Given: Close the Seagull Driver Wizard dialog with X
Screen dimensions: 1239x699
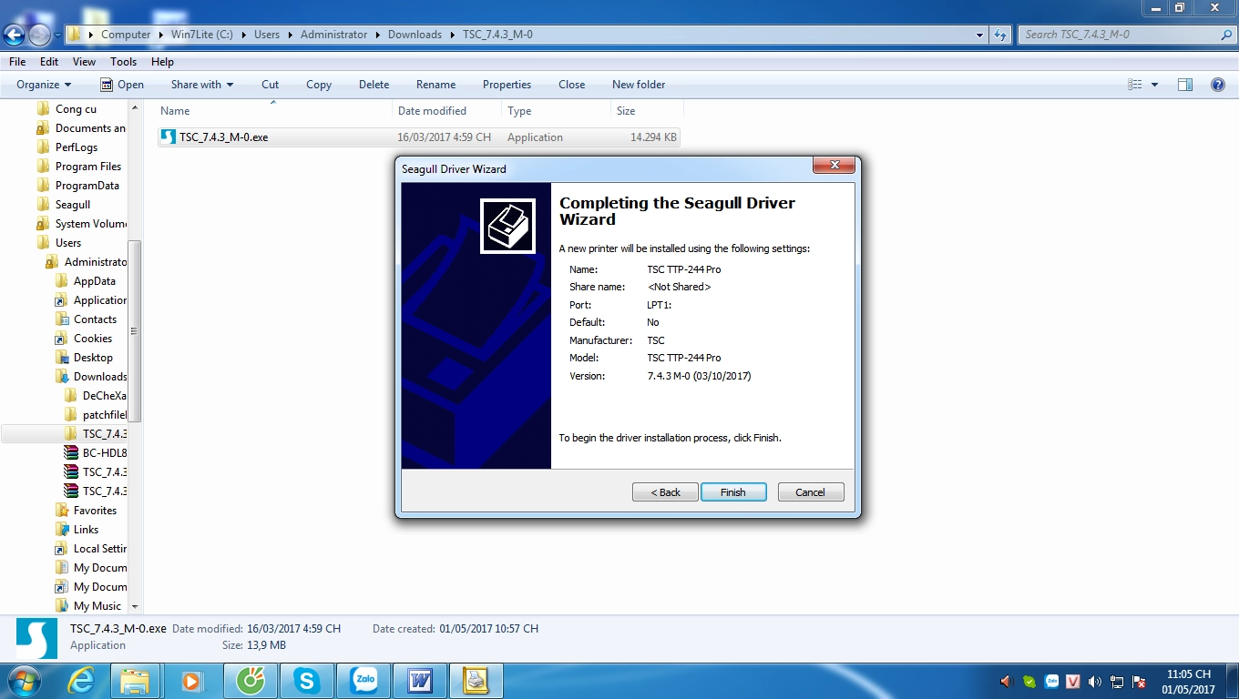Looking at the screenshot, I should coord(834,166).
